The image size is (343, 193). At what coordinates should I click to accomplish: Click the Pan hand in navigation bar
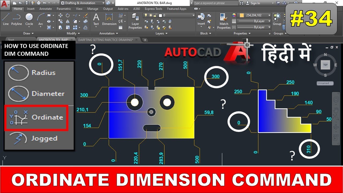click(335, 110)
